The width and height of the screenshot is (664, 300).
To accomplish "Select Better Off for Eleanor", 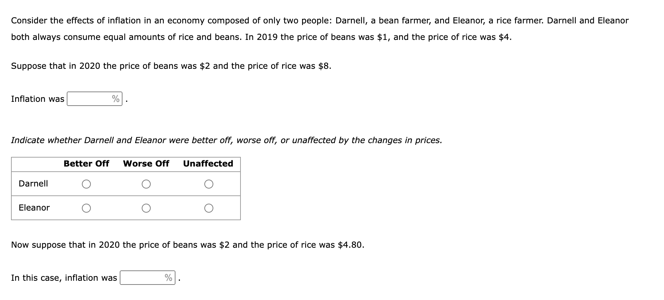I will point(86,208).
